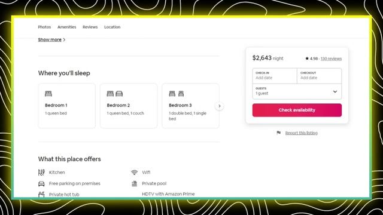Click the Private pool icon
The image size is (383, 215).
point(134,183)
